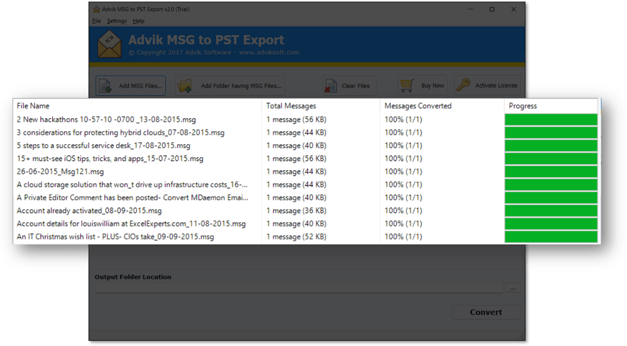Click the app icon in the title bar
The image size is (627, 346).
96,9
